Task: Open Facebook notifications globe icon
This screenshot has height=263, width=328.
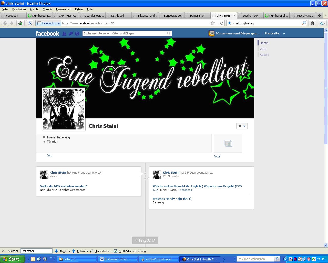Action: [77, 34]
